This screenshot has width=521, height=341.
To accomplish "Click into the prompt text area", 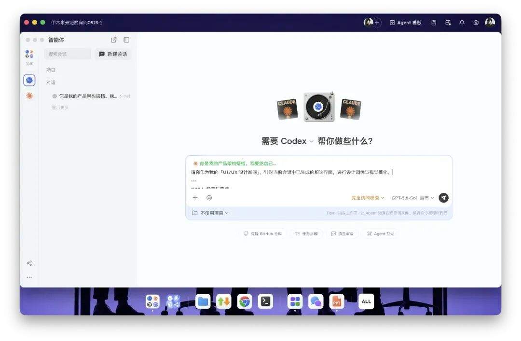I will pos(319,176).
